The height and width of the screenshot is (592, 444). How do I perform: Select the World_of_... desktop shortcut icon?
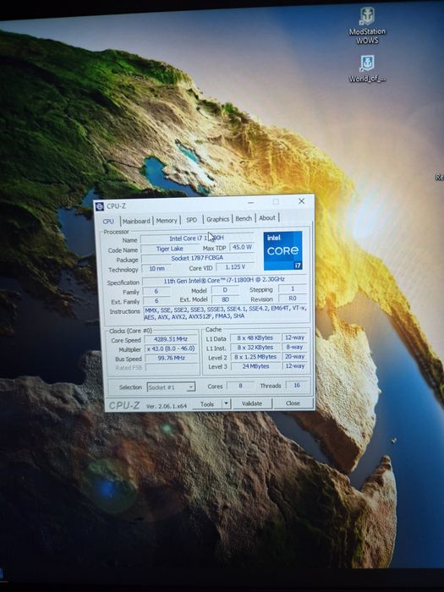(367, 69)
